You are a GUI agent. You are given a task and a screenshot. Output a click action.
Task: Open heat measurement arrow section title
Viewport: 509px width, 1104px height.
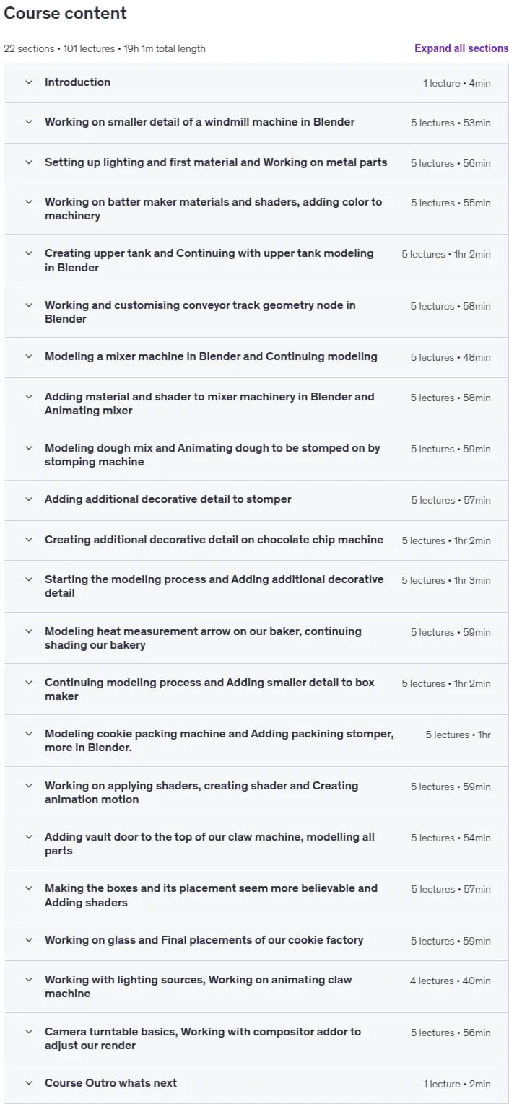click(x=203, y=638)
